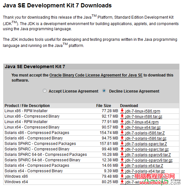Screen dimensions: 183x188
Task: Download jdk-7-solaris-sparcv9.tar.Z file link
Action: click(x=148, y=155)
